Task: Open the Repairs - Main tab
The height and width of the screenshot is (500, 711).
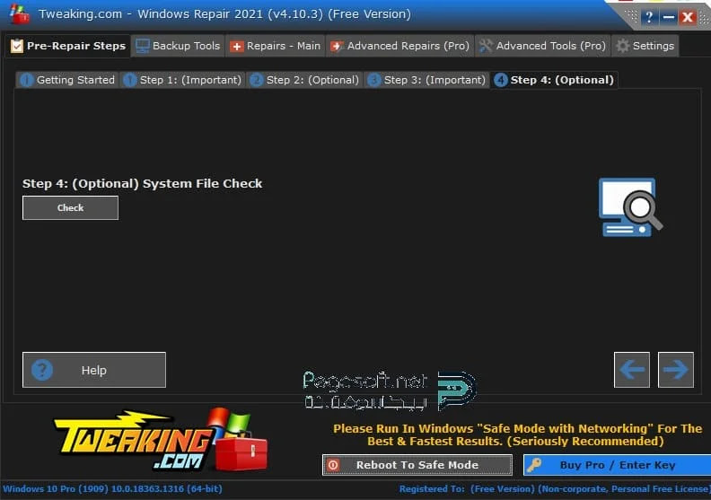Action: pyautogui.click(x=276, y=46)
